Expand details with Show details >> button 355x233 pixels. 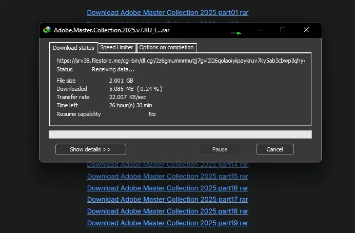[91, 149]
